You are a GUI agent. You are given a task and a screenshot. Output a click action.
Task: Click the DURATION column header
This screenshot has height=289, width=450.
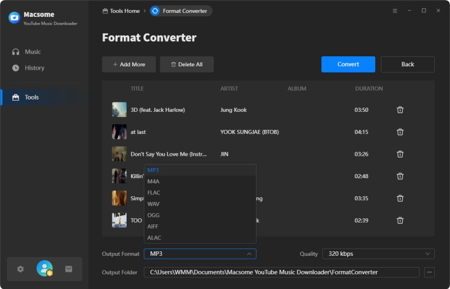point(369,89)
